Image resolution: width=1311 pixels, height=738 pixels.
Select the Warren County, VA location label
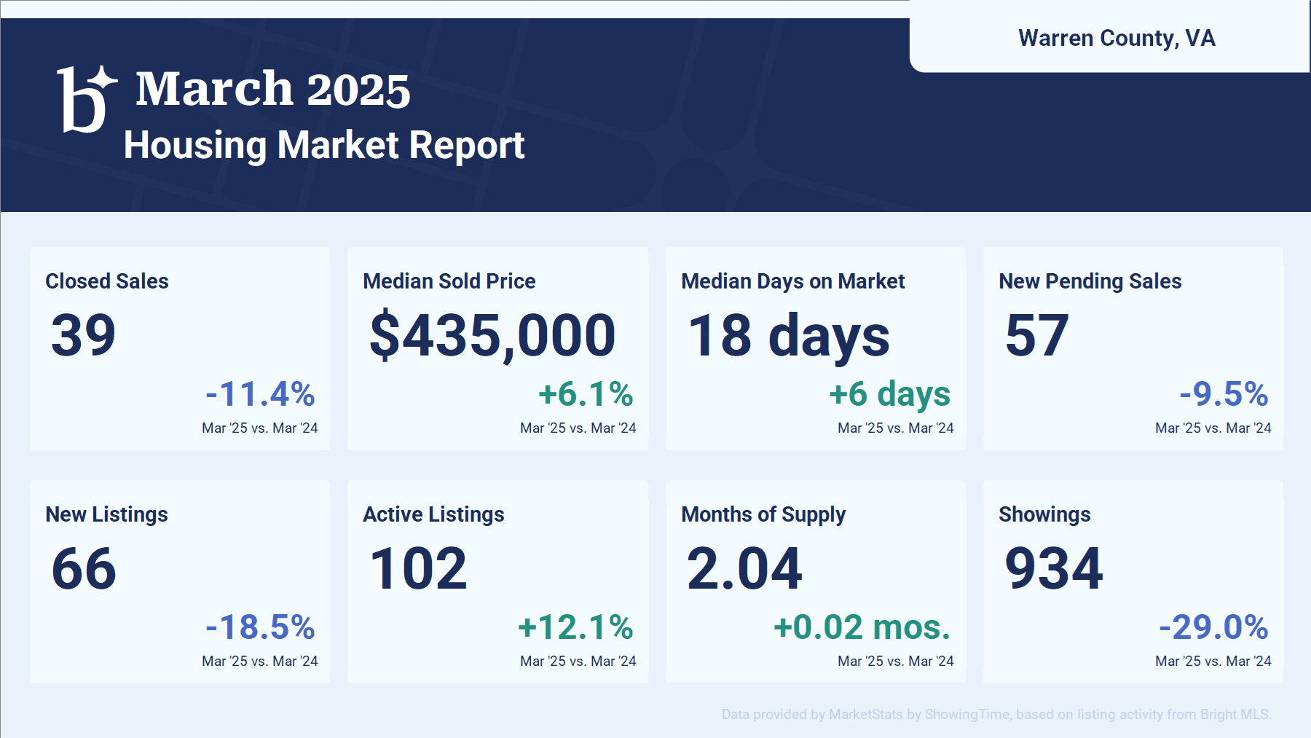click(1116, 38)
